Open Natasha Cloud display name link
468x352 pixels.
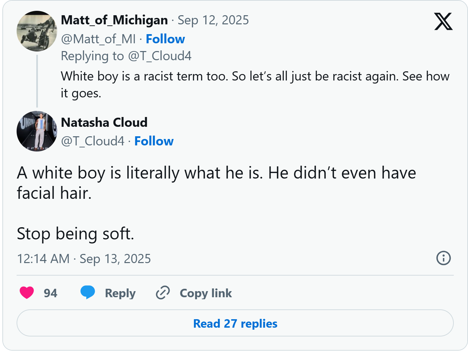[104, 122]
